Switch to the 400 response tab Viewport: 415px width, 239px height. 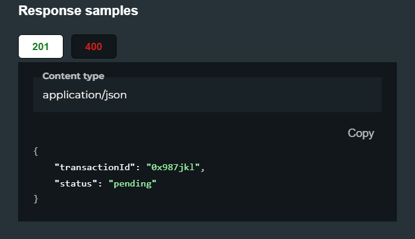point(94,46)
